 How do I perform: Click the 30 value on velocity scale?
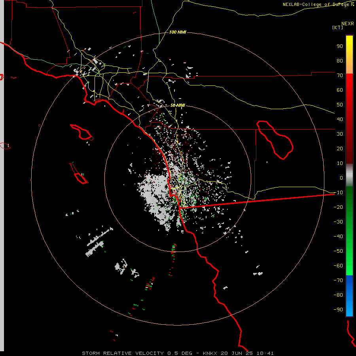pos(340,134)
